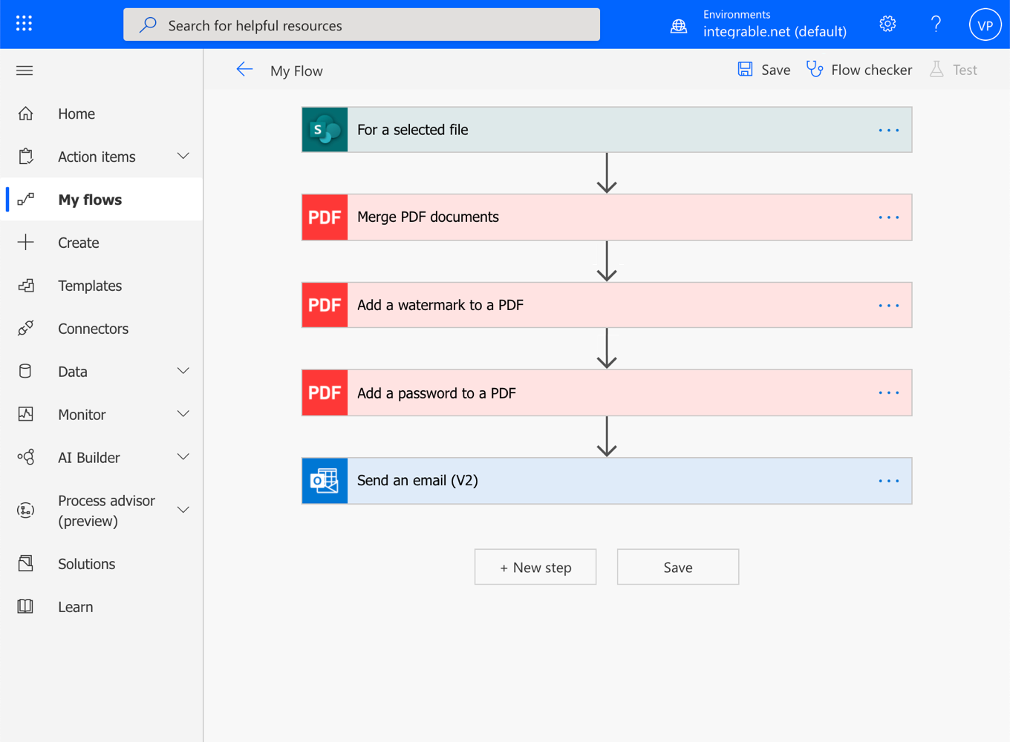This screenshot has width=1010, height=742.
Task: Expand the Action items section
Action: (x=183, y=157)
